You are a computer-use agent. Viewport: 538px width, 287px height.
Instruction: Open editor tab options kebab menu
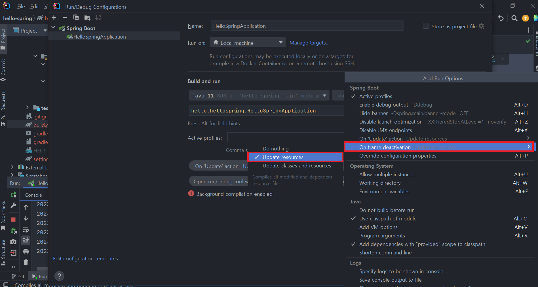[x=528, y=30]
